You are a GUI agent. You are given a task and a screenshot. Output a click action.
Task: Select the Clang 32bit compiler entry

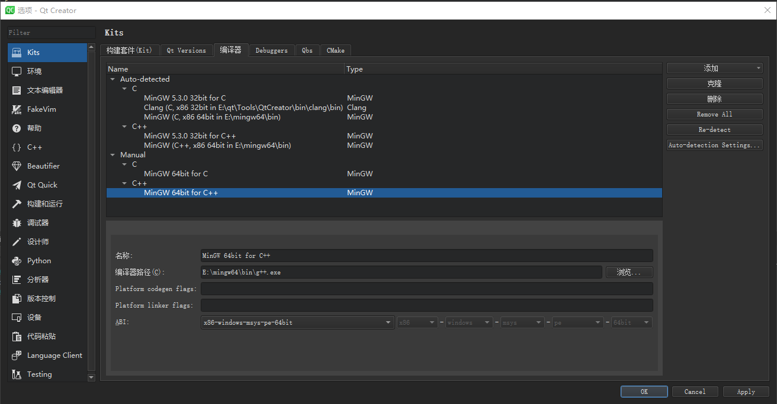[x=243, y=107]
